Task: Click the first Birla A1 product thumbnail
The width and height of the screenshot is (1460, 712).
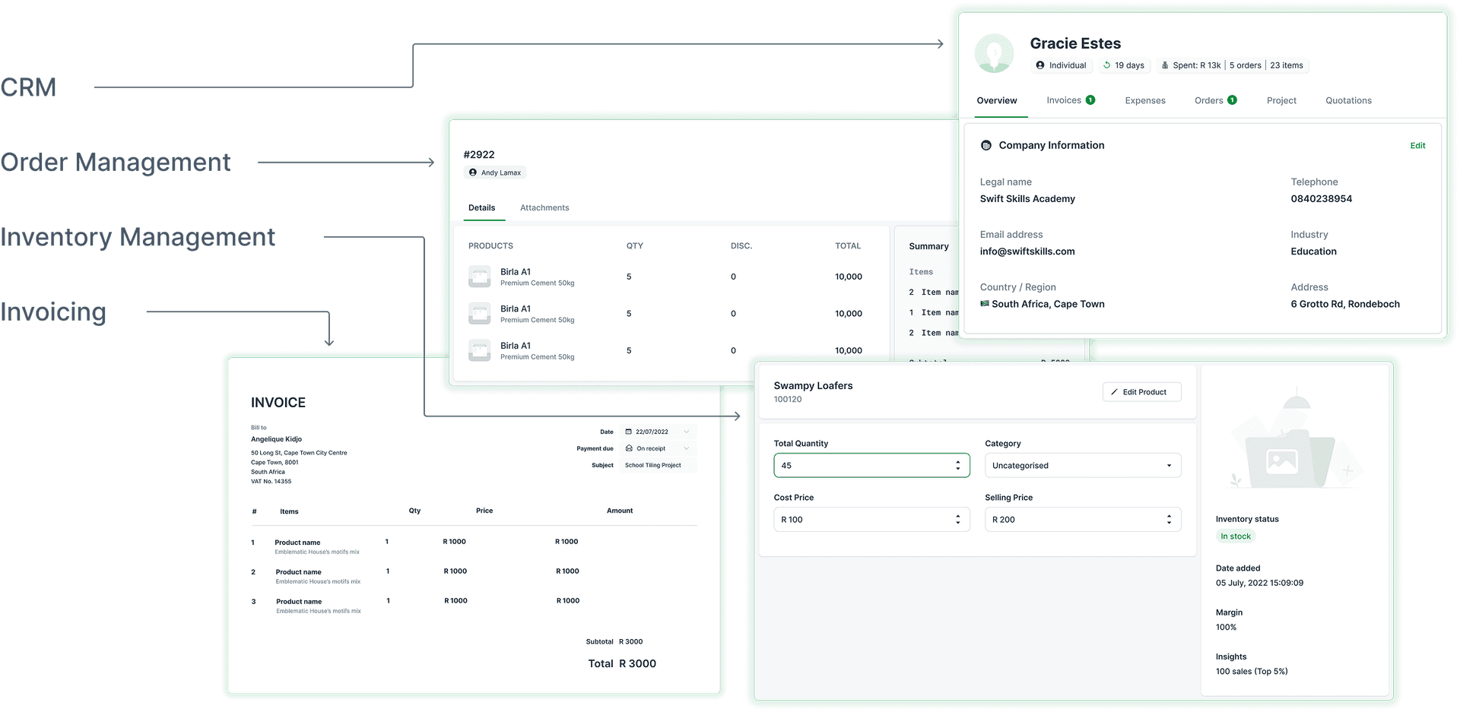Action: pos(479,277)
